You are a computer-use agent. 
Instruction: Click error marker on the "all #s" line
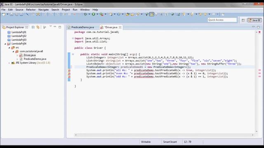click(69, 70)
